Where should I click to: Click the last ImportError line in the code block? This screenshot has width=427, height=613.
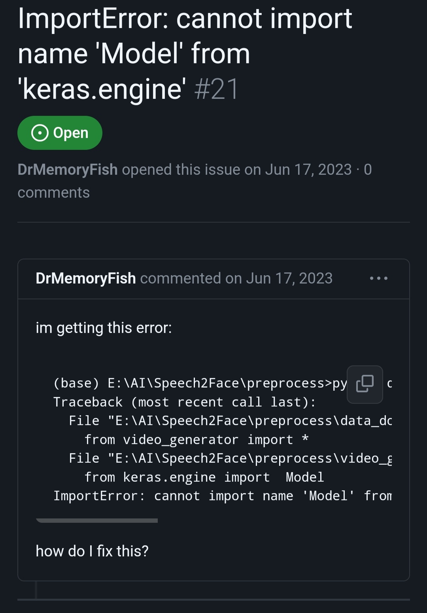coord(223,496)
